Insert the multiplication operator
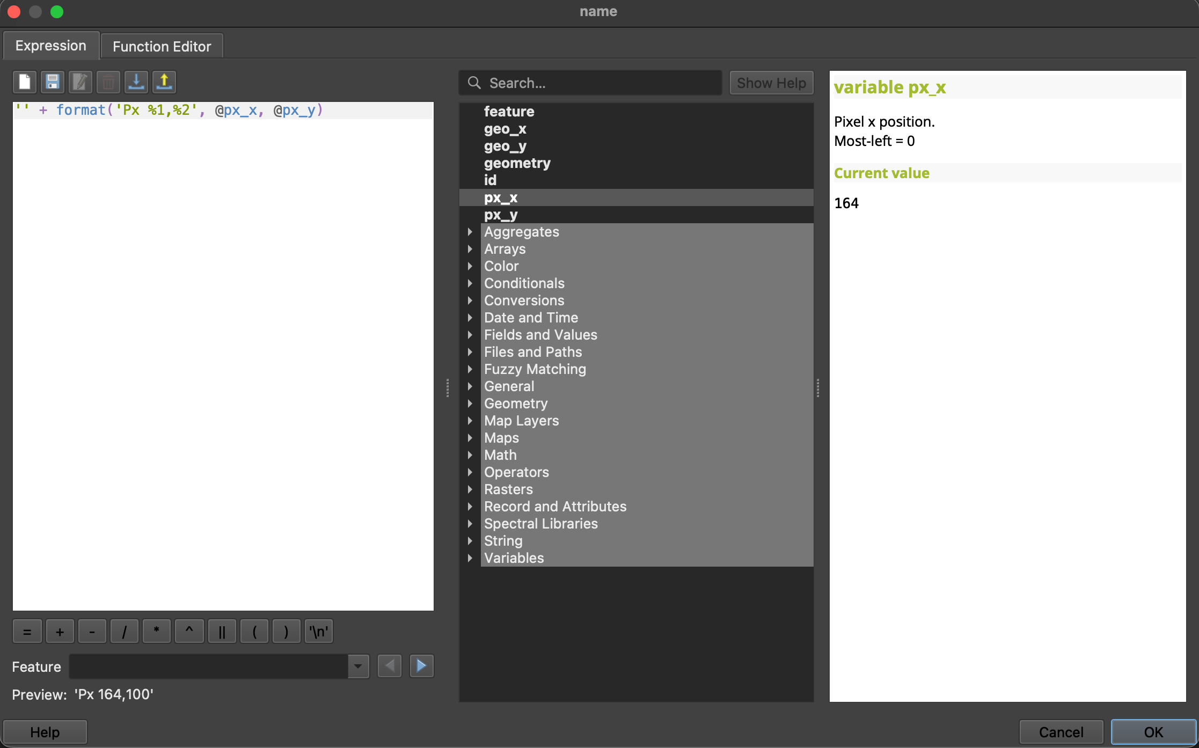 point(157,632)
